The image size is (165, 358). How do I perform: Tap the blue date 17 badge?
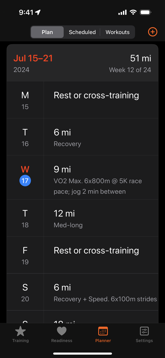coord(25,181)
